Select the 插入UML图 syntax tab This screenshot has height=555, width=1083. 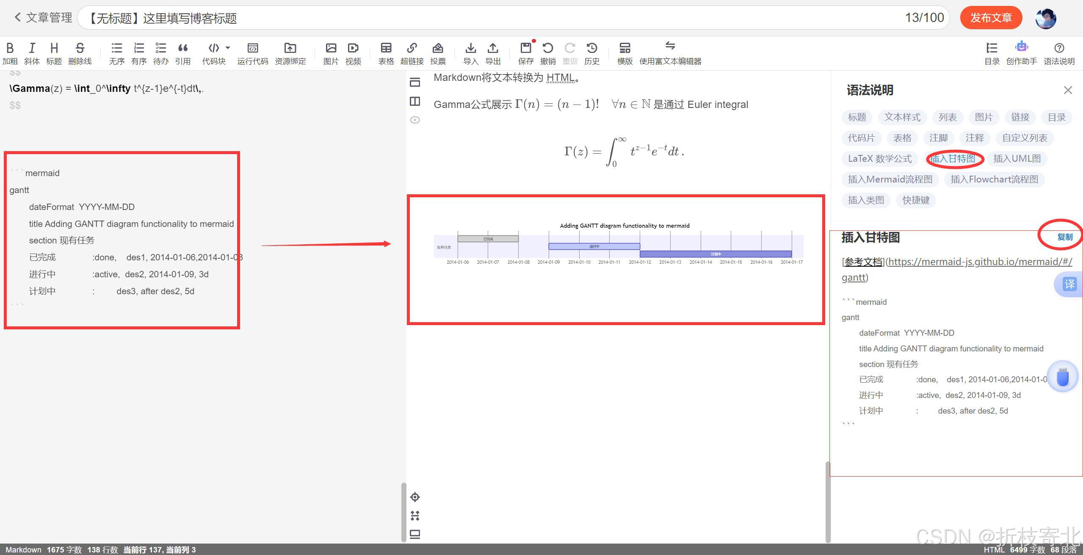tap(1017, 159)
